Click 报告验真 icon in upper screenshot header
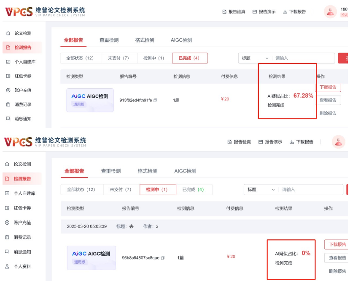Image resolution: width=350 pixels, height=281 pixels. tap(224, 12)
